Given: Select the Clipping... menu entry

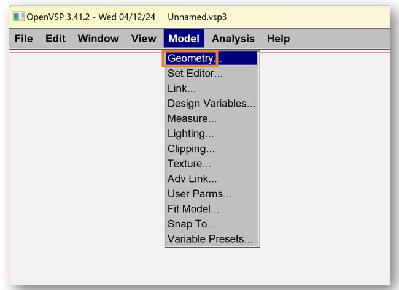Looking at the screenshot, I should 191,148.
